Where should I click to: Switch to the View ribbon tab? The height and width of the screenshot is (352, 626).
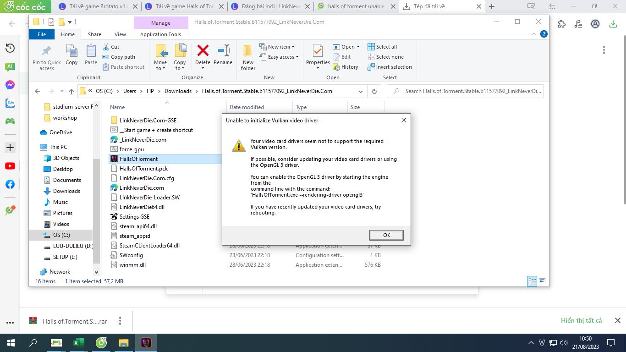coord(120,34)
